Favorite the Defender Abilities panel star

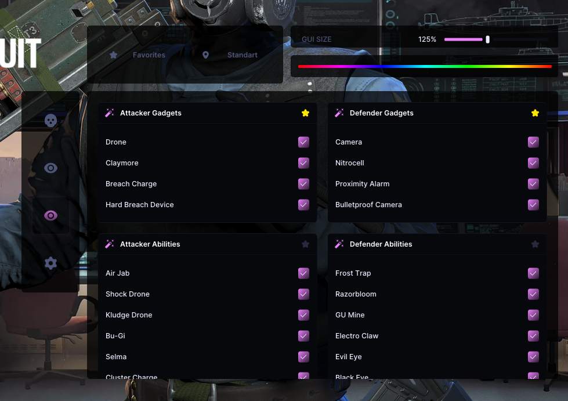(535, 244)
